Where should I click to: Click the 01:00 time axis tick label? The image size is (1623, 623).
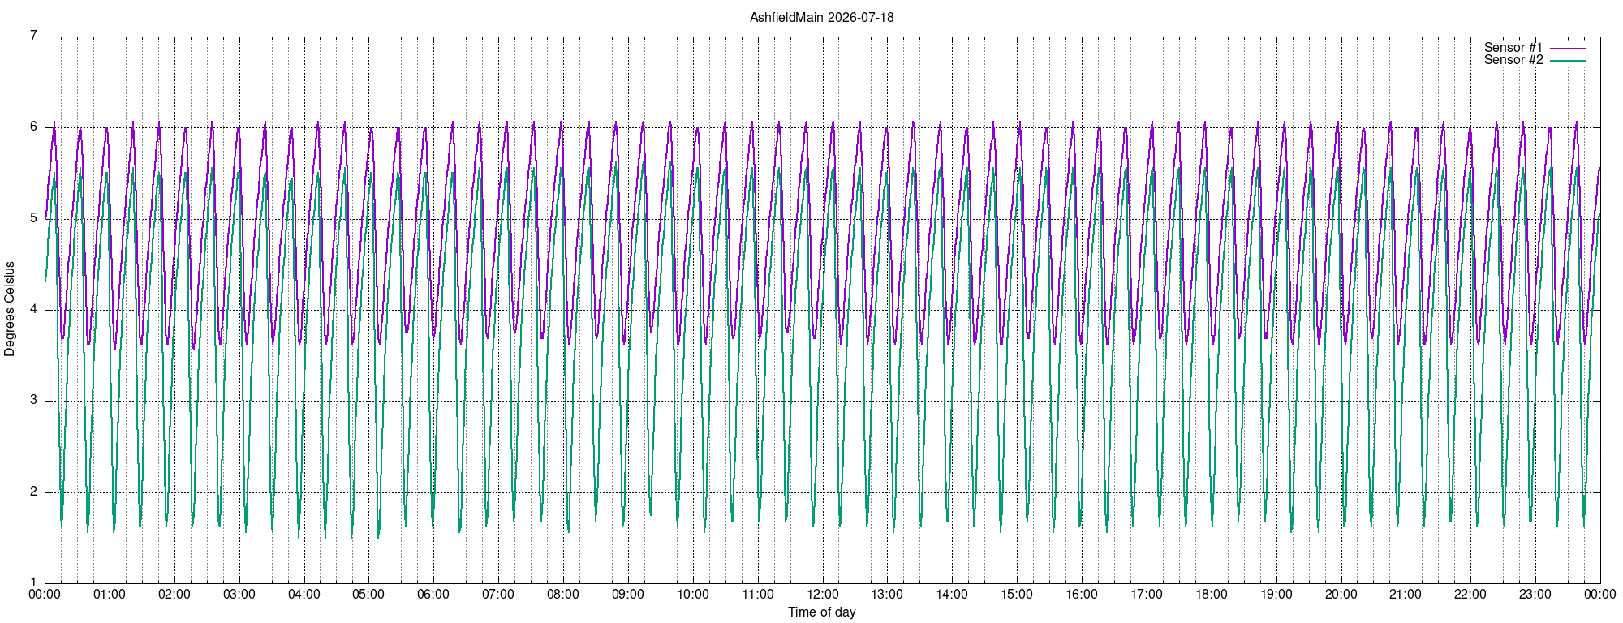(110, 594)
